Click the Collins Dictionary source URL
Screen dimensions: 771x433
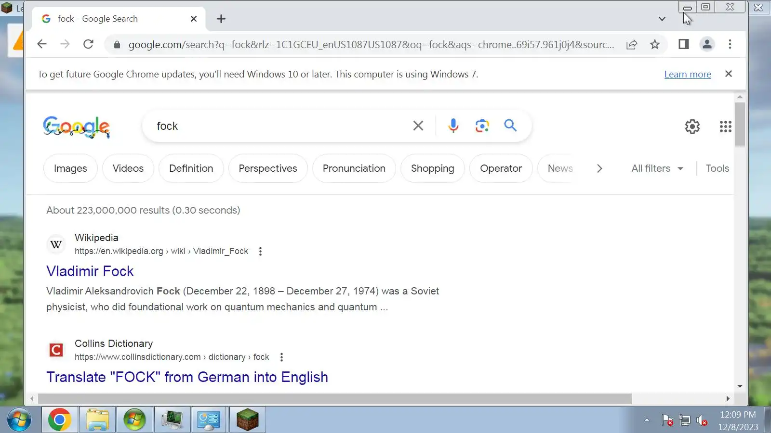coord(172,357)
